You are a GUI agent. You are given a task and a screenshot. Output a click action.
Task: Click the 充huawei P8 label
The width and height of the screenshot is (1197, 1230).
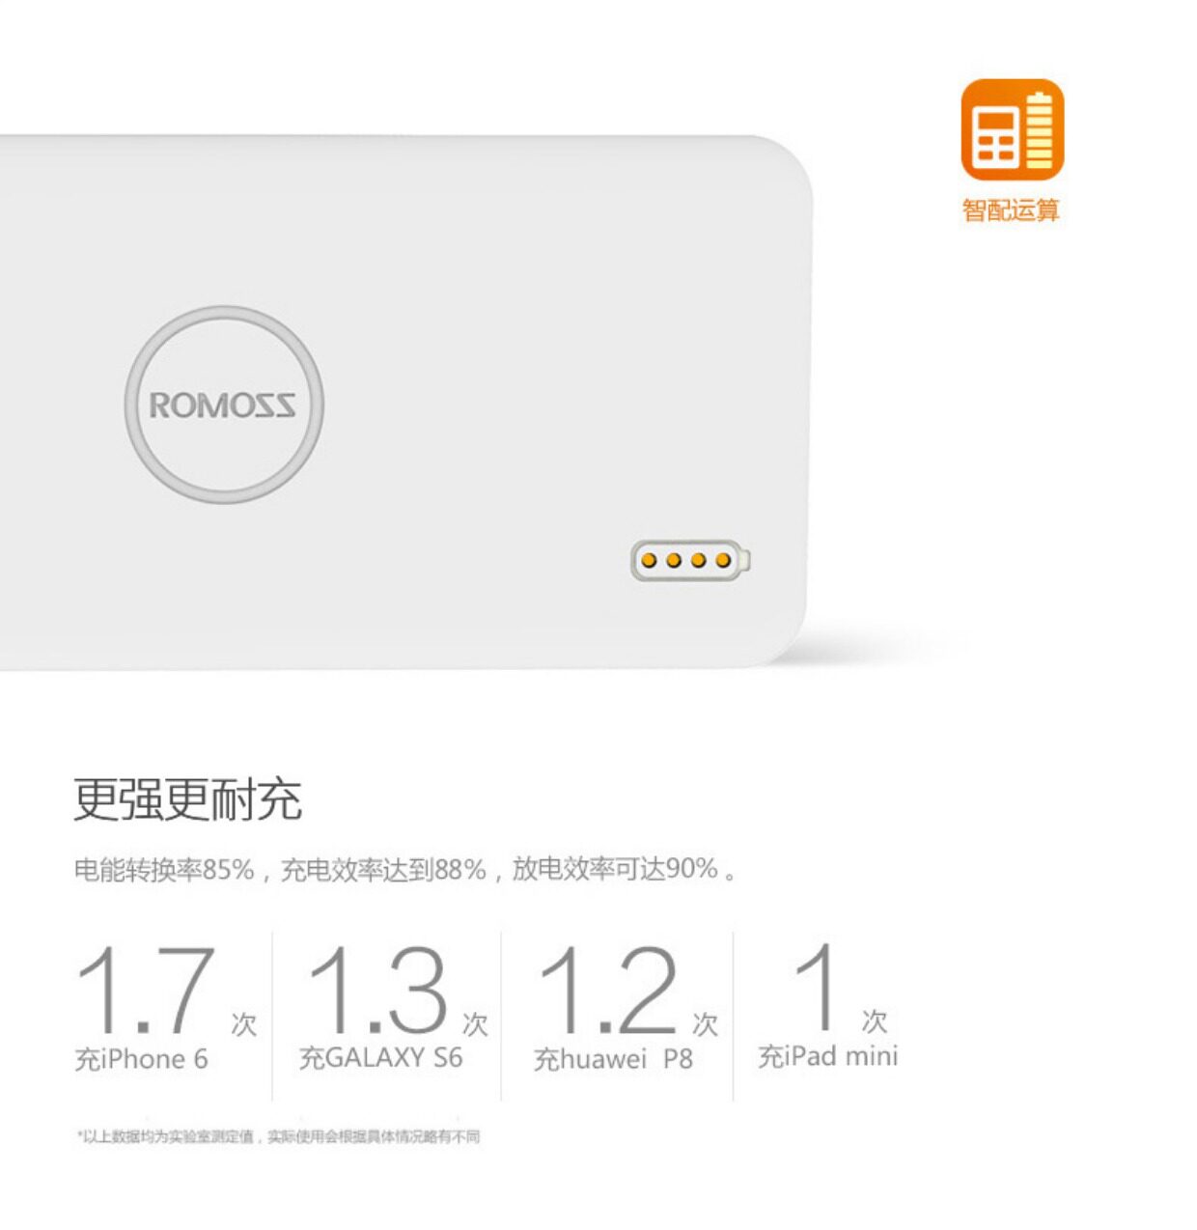(614, 1059)
